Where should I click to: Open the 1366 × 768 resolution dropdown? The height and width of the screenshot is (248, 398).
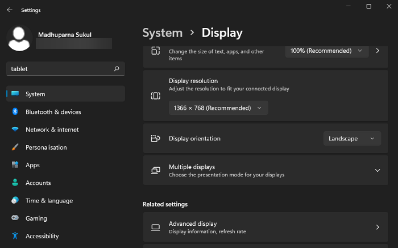click(x=218, y=108)
